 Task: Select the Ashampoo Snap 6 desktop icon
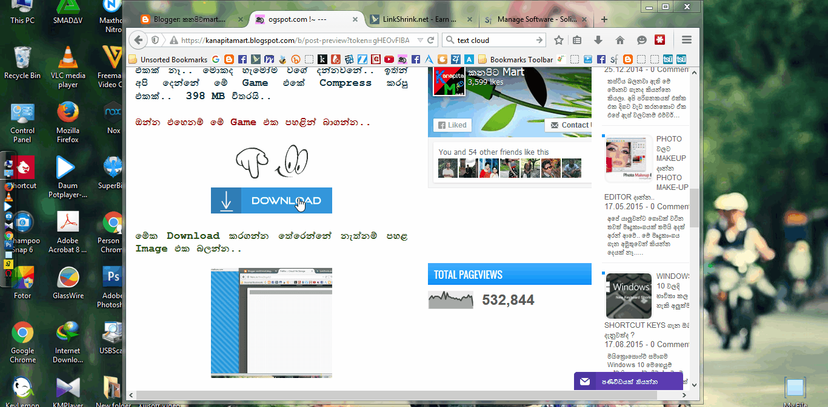(22, 233)
